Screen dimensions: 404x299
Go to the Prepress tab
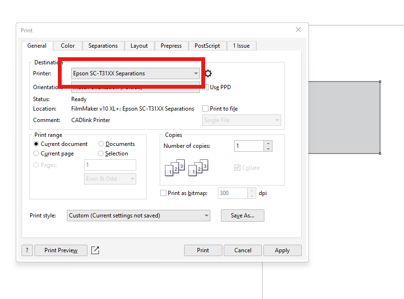pos(171,46)
